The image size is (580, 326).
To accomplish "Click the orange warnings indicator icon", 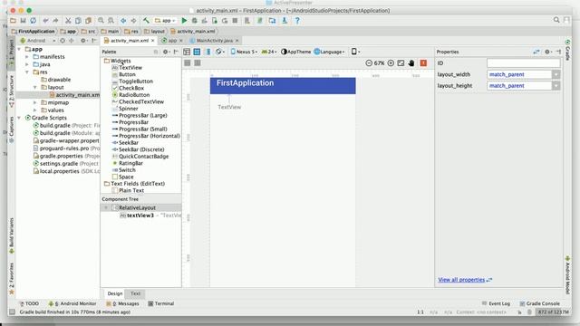I will click(x=423, y=63).
